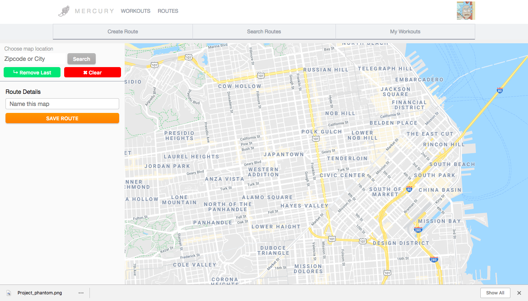
Task: Click the JORDAN PARK map label
Action: click(x=167, y=166)
